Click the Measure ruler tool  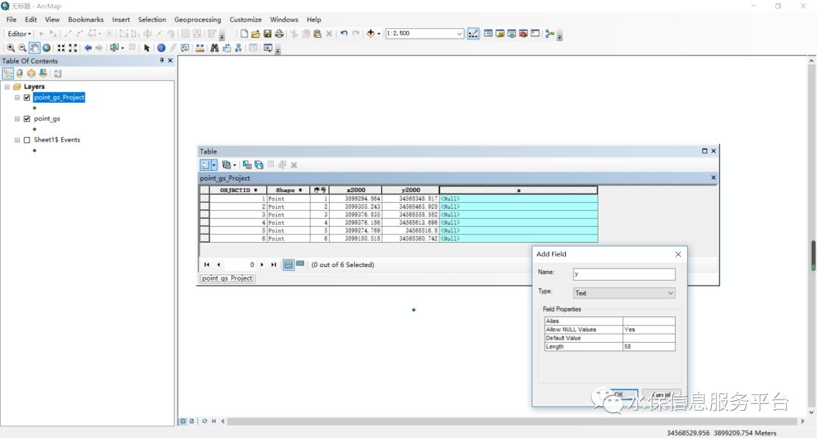200,48
